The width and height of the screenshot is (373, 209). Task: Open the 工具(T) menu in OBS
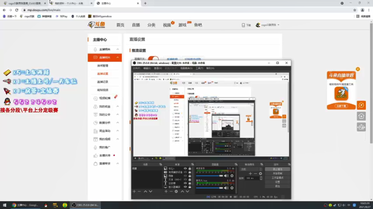pos(200,68)
